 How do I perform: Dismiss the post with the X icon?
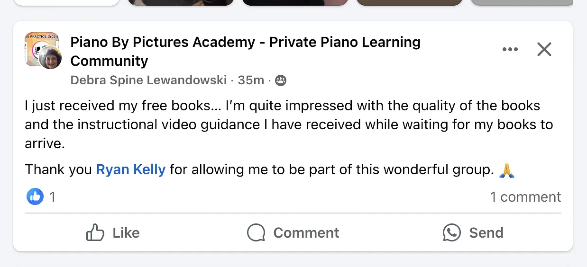(544, 49)
